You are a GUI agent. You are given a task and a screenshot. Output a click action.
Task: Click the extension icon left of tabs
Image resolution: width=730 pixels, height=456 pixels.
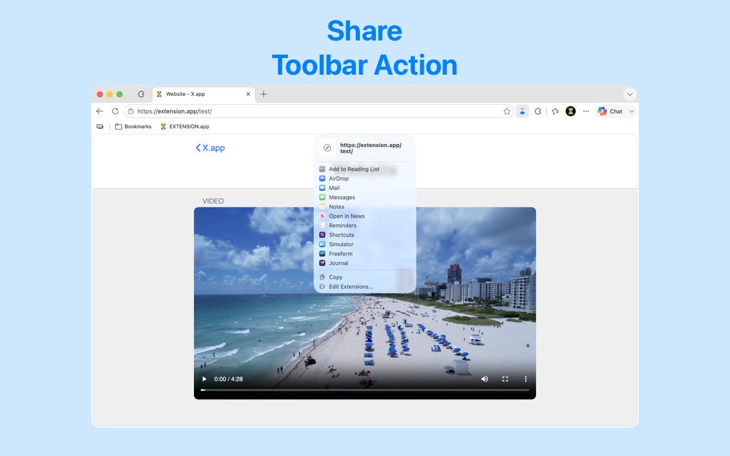click(141, 94)
